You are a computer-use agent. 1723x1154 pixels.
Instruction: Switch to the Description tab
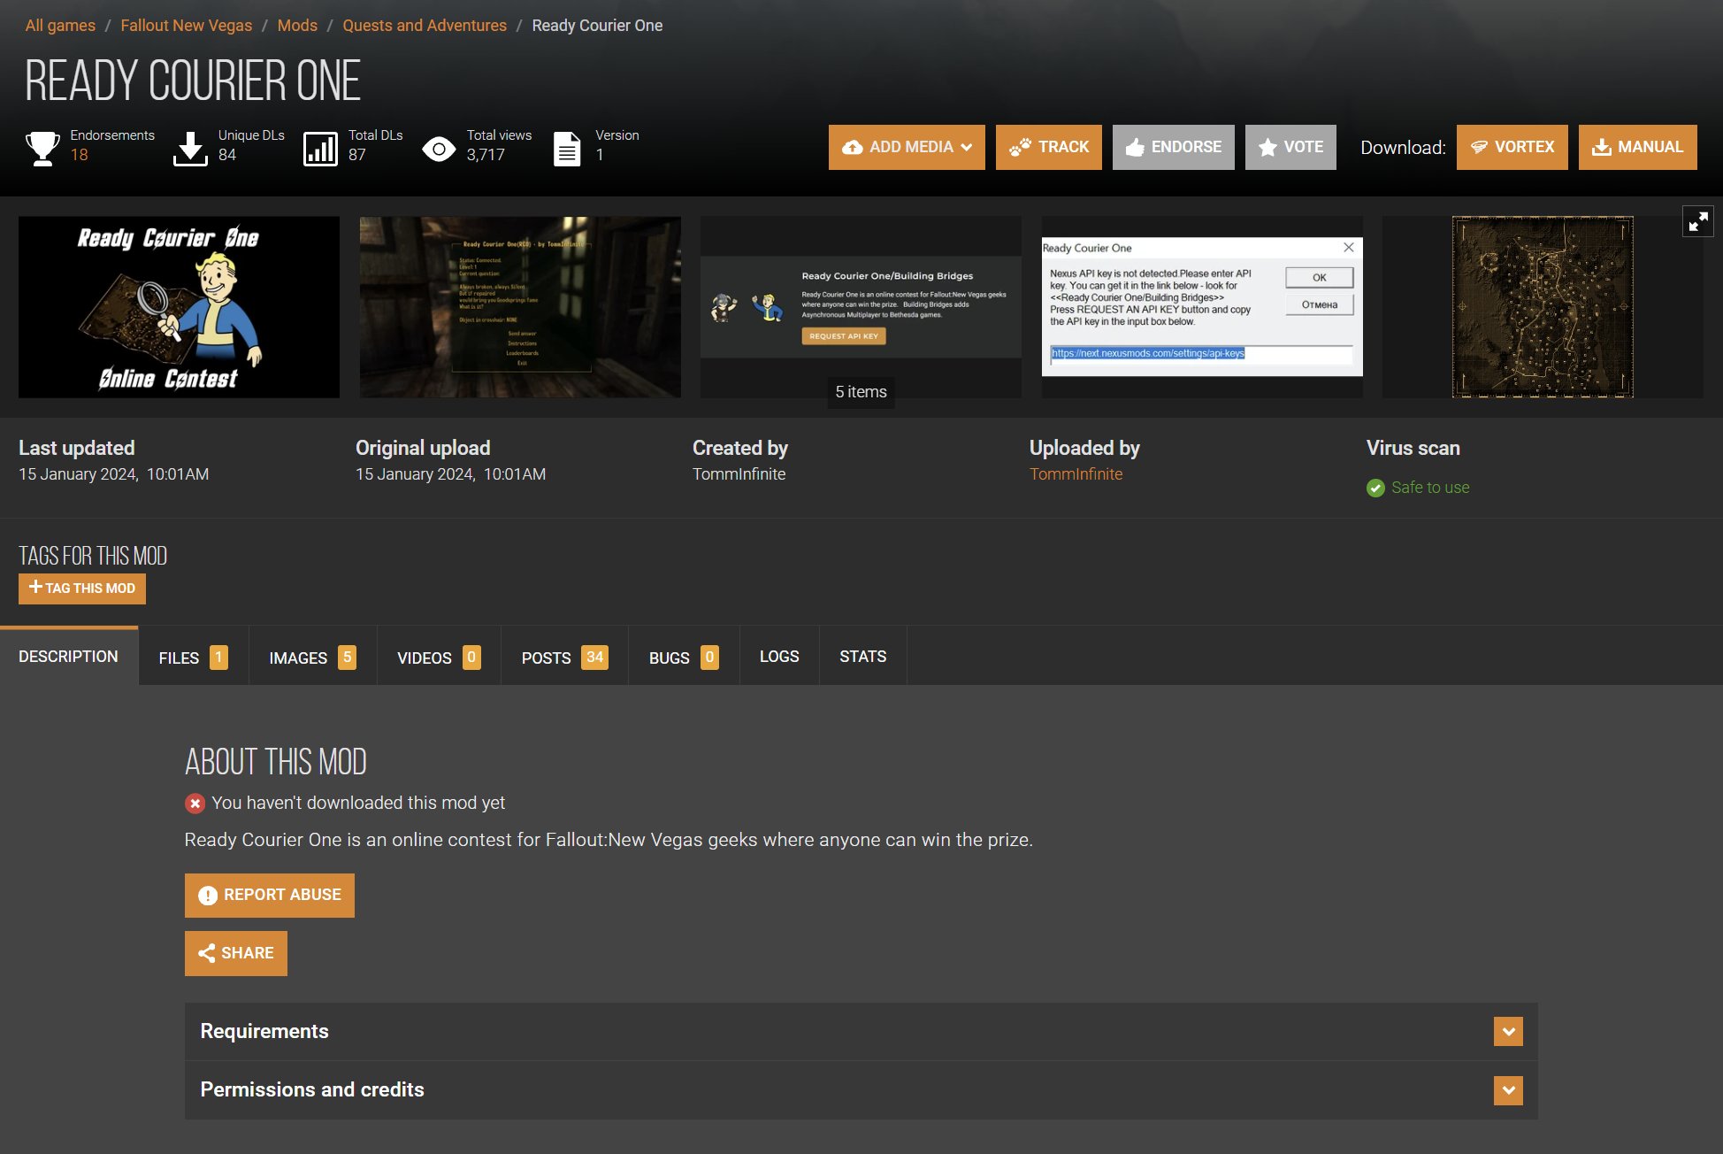tap(69, 657)
